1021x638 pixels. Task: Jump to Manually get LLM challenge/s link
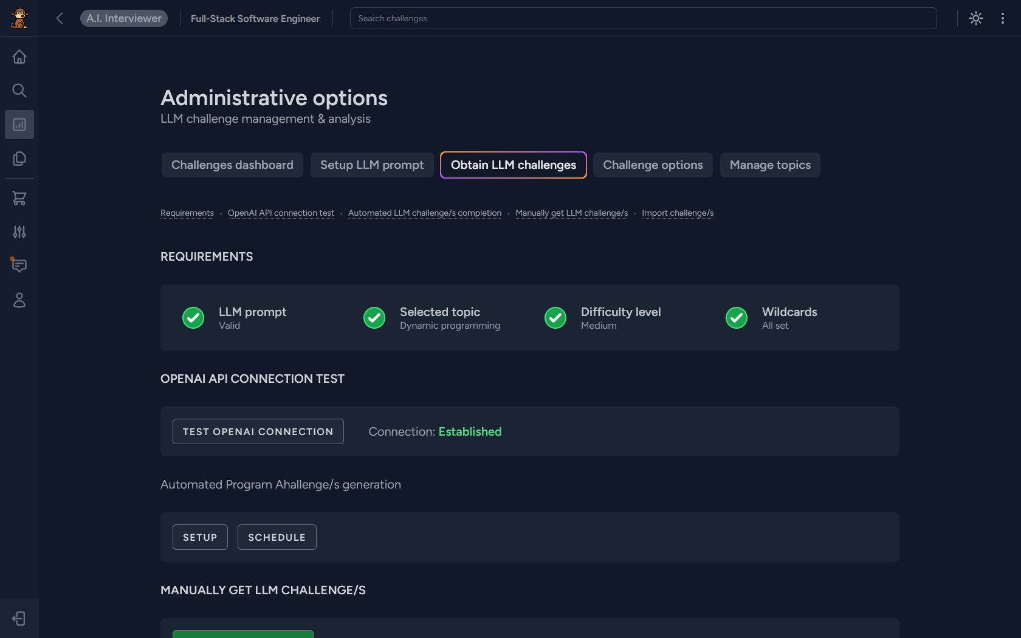(572, 213)
